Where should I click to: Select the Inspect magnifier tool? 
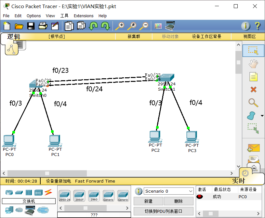(x=253, y=102)
